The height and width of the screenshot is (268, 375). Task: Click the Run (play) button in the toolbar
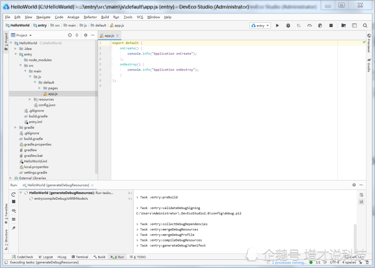[277, 26]
